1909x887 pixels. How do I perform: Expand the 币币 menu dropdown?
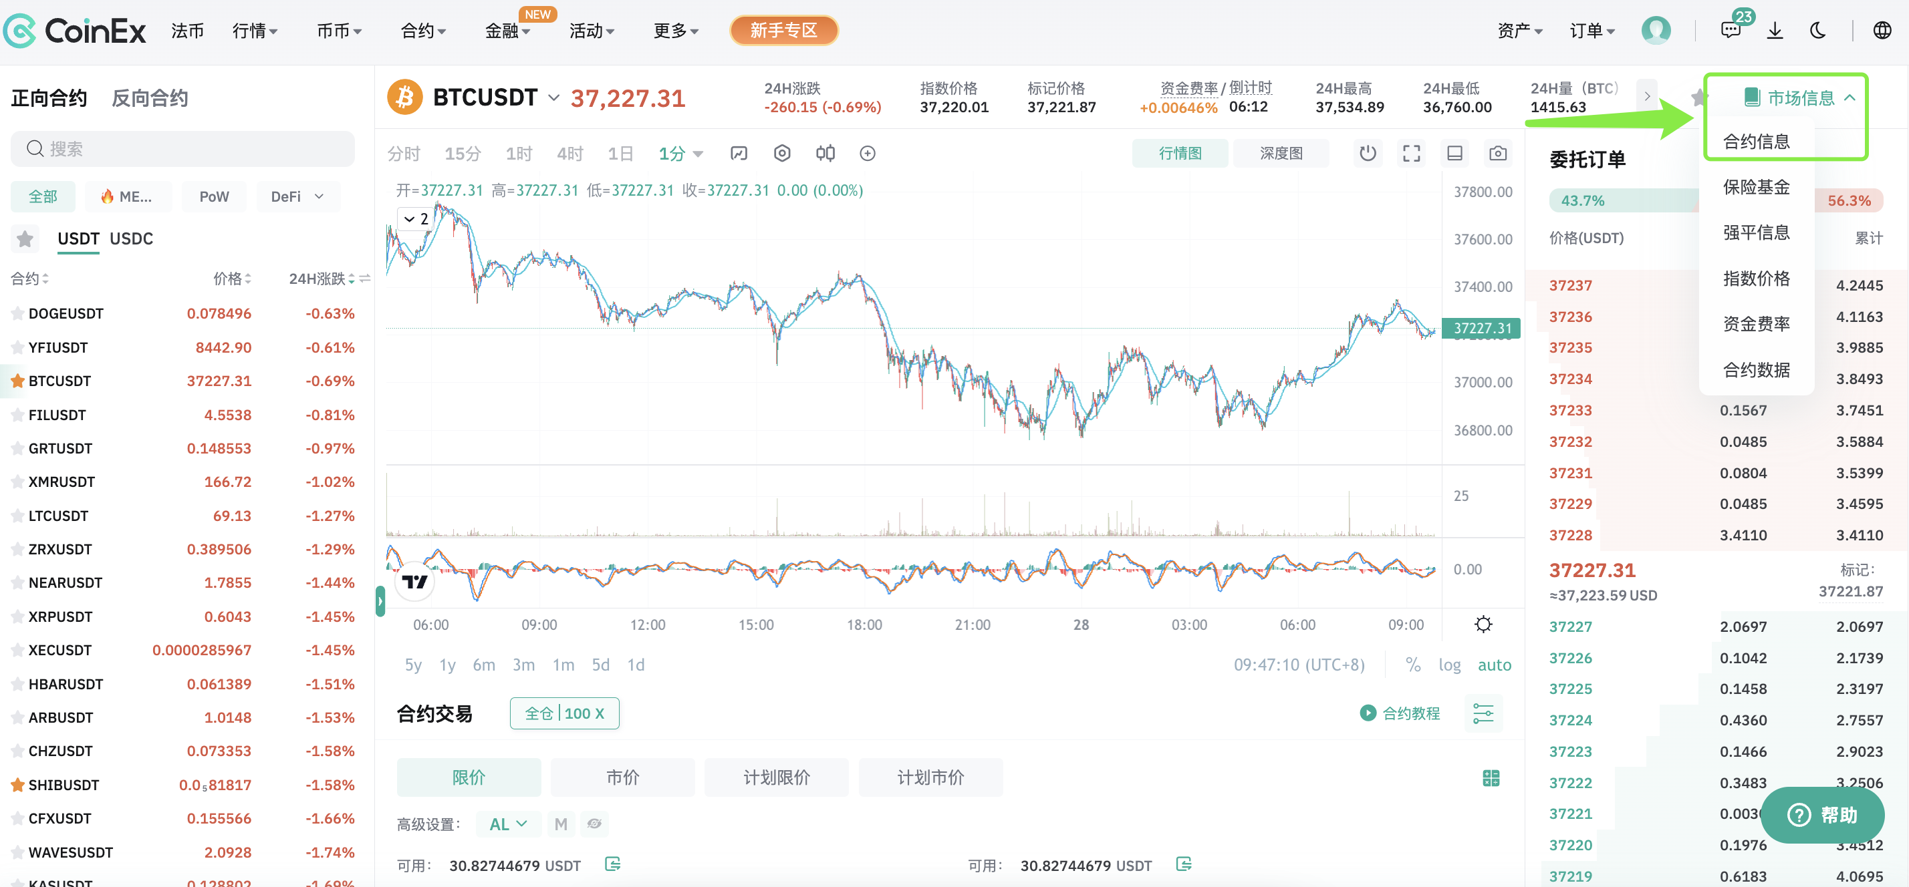click(x=339, y=30)
